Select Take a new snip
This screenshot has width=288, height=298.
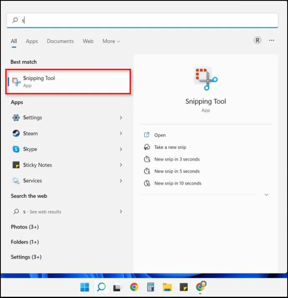coord(170,147)
